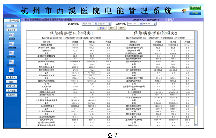This screenshot has height=138, width=216.
Task: Click the 921.3 usage value
Action: pos(187,120)
